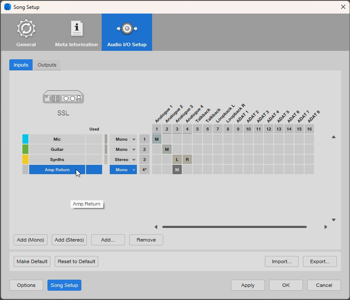Click the Make Default button
Screen dimensions: 350x300
(32, 261)
